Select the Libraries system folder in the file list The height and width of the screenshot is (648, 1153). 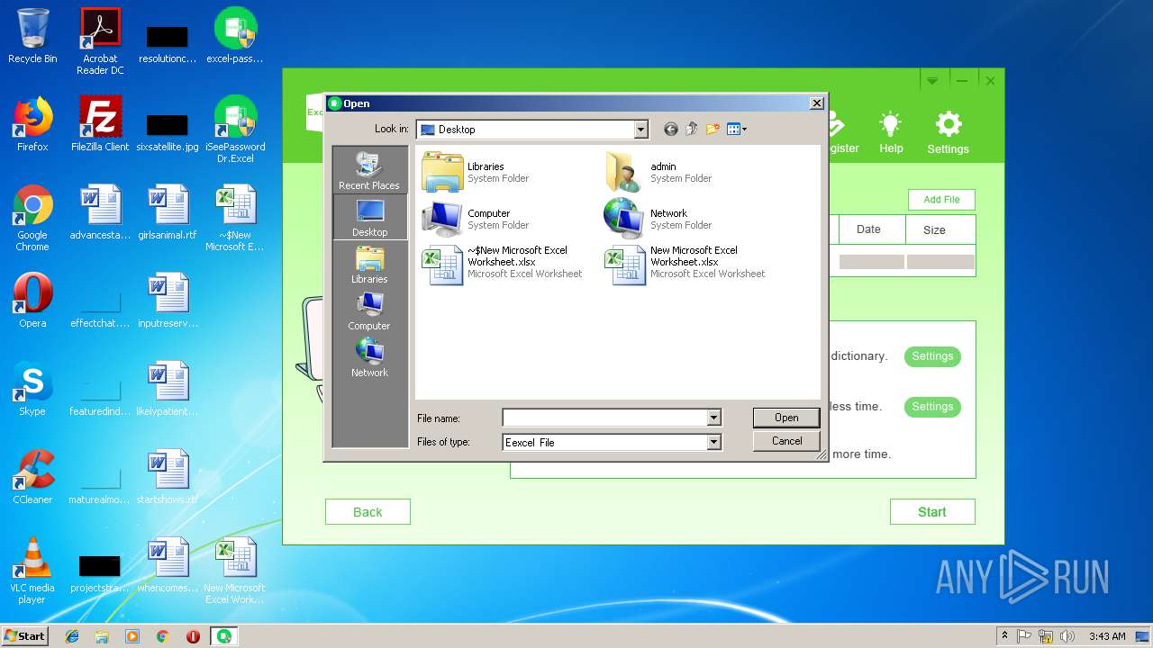(476, 172)
